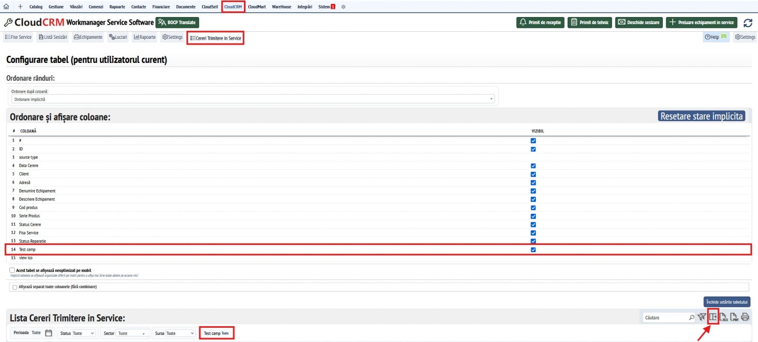Switch to the Lucrari tab
The image size is (758, 342).
118,37
